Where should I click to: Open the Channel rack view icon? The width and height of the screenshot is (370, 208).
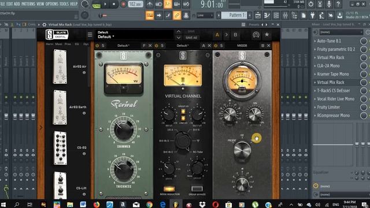coord(276,16)
